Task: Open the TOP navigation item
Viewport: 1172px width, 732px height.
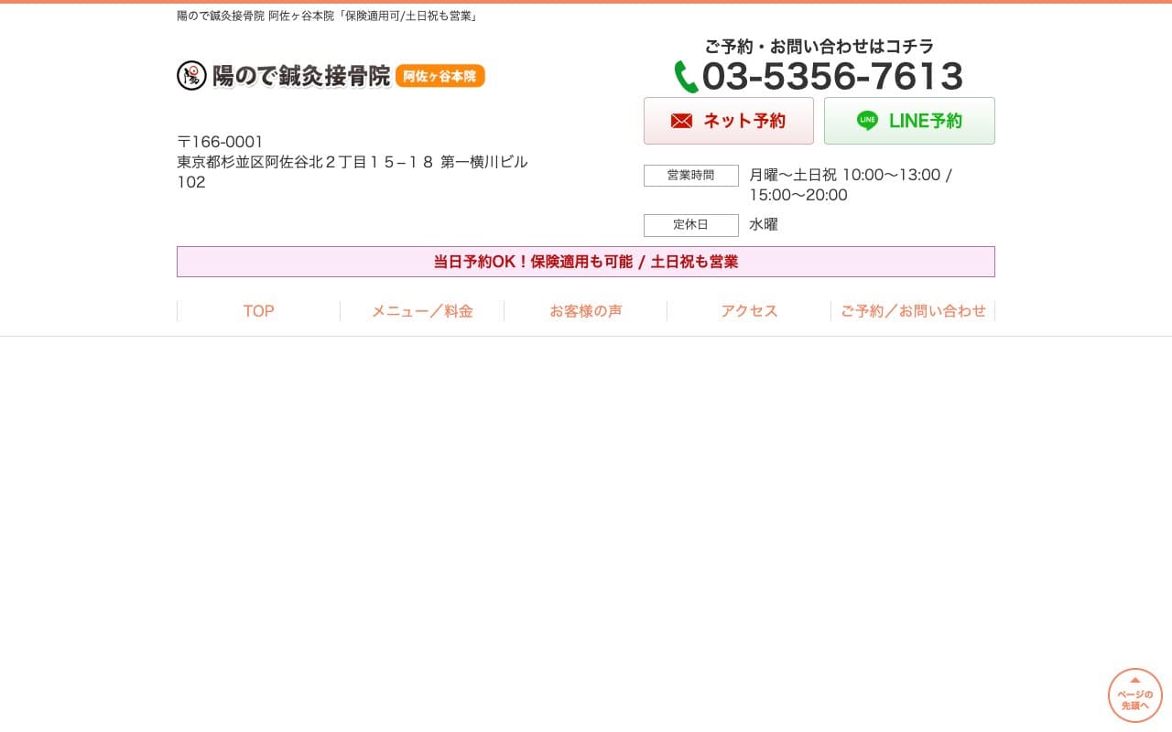Action: pyautogui.click(x=258, y=311)
